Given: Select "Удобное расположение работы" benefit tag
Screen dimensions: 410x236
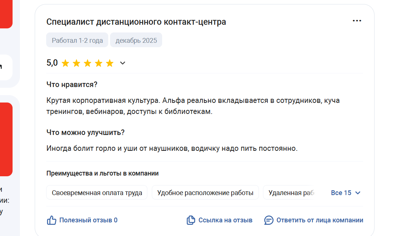Looking at the screenshot, I should click(205, 192).
